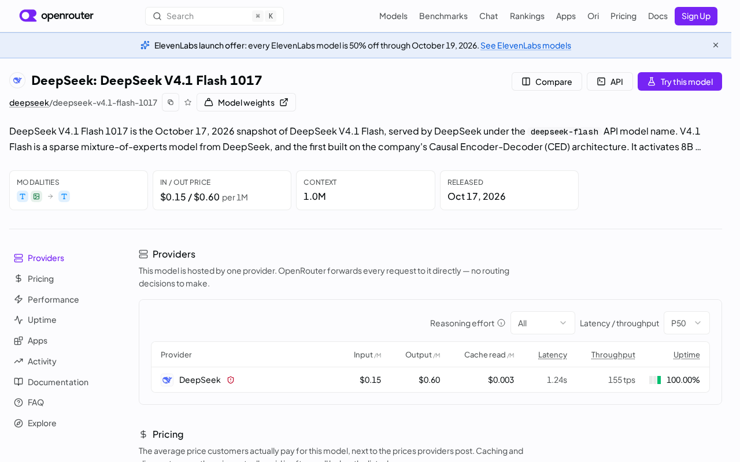This screenshot has width=740, height=462.
Task: Copy the model slug with the copy icon
Action: pos(171,102)
